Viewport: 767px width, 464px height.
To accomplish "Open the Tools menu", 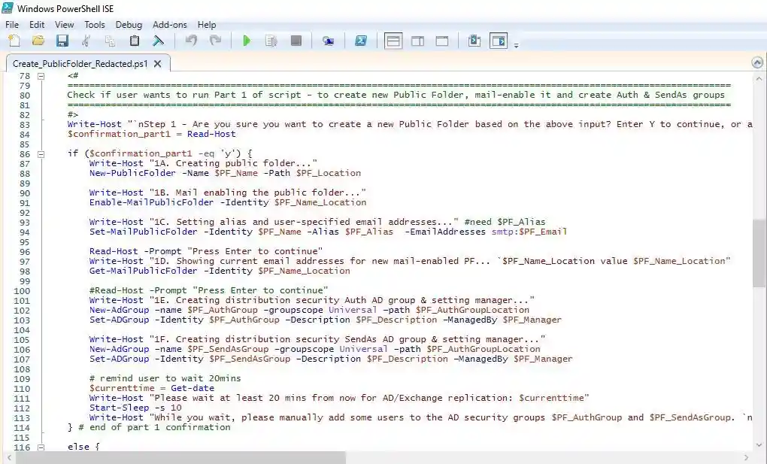I will click(x=95, y=25).
